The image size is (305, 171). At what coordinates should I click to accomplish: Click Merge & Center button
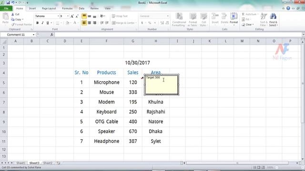coord(124,23)
